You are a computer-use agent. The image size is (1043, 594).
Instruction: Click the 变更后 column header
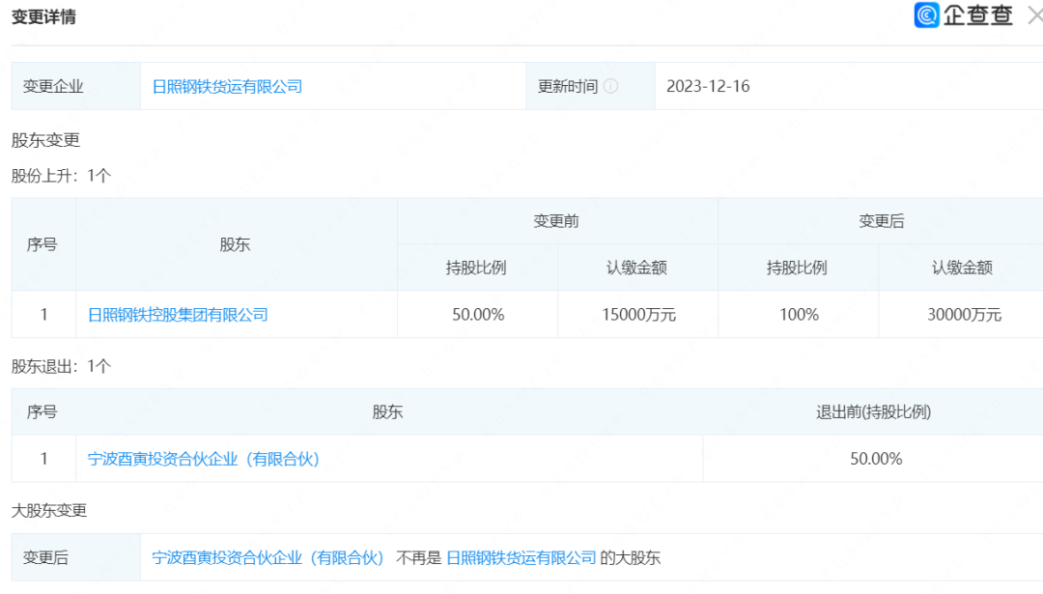[881, 221]
